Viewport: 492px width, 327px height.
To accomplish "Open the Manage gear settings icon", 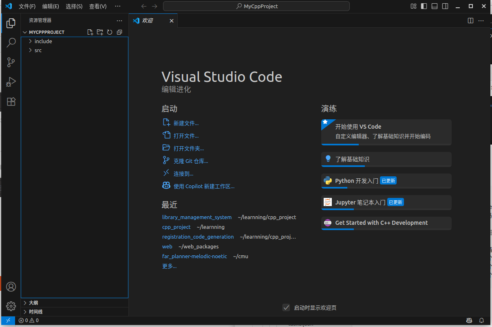I will (x=11, y=306).
